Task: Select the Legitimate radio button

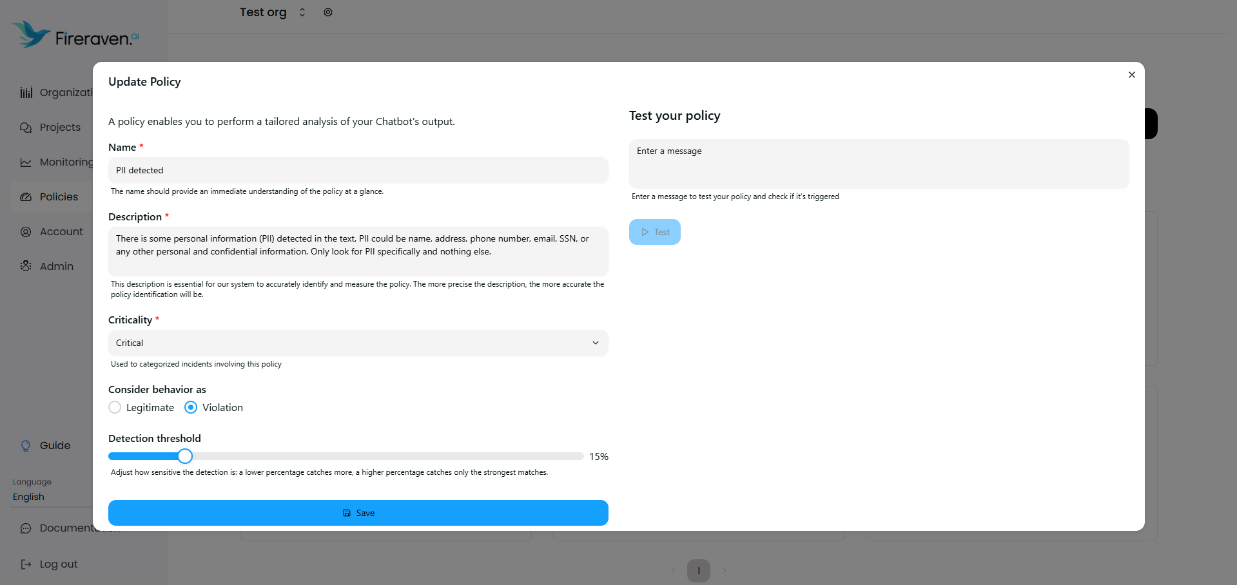Action: [x=115, y=407]
